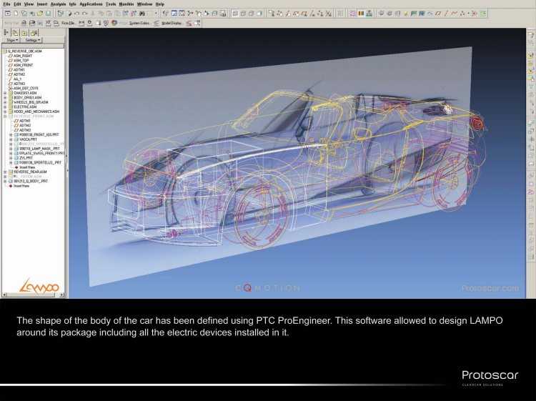The width and height of the screenshot is (536, 401).
Task: Click the datum plane creation icon
Action: [x=438, y=14]
